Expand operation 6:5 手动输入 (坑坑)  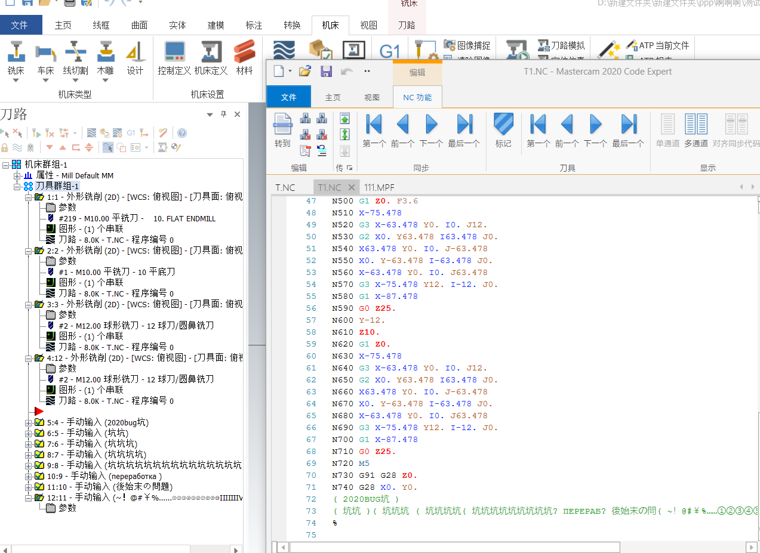(28, 433)
